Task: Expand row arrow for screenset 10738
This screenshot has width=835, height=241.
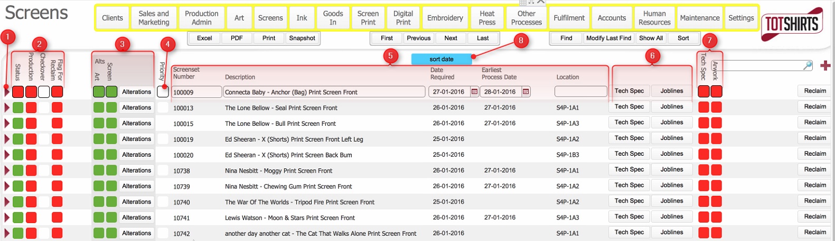Action: pyautogui.click(x=7, y=170)
